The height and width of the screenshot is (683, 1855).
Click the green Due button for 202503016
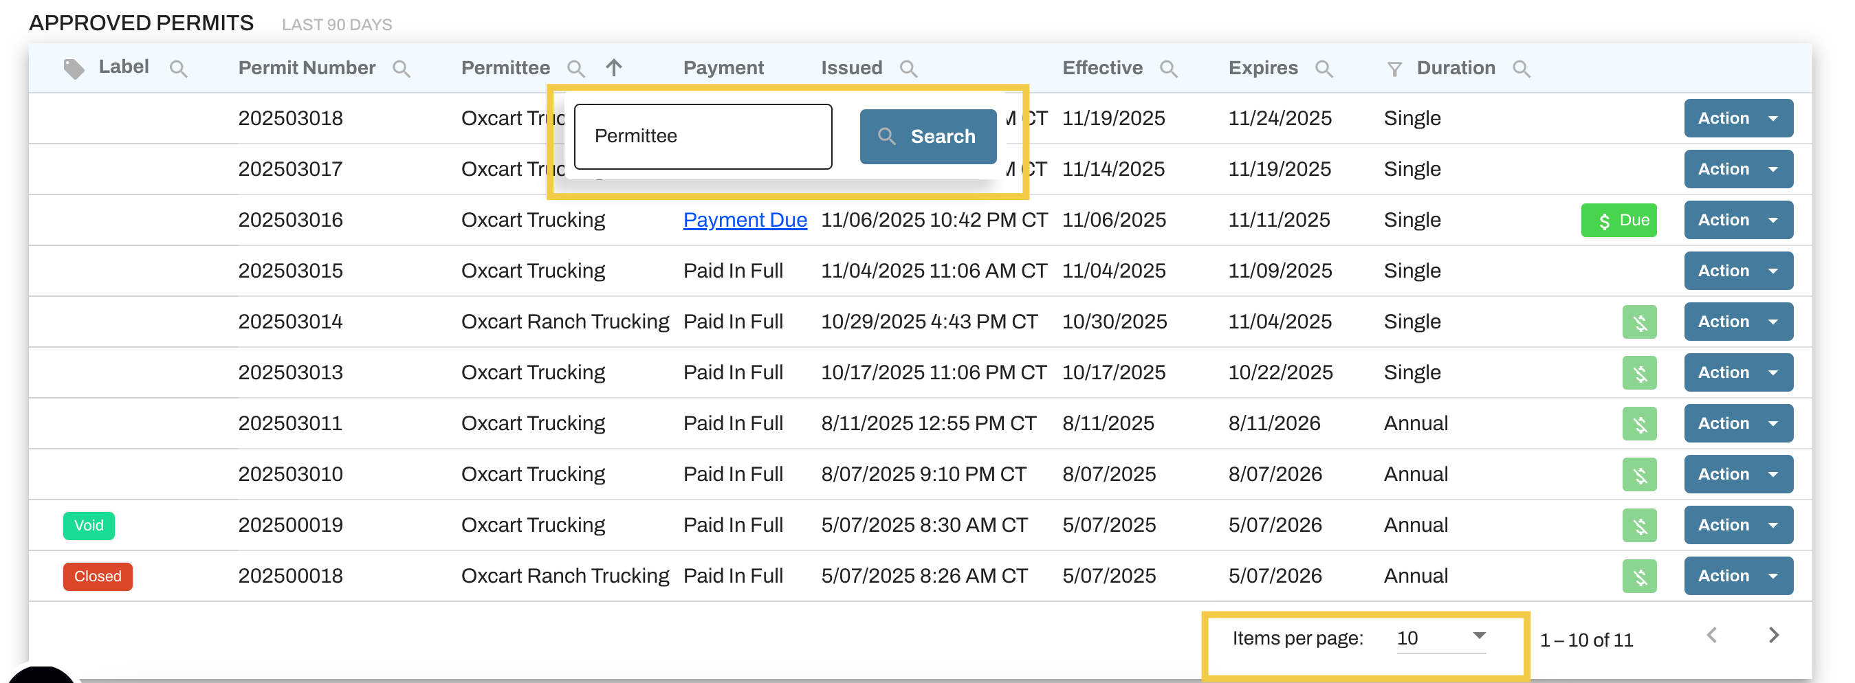[1618, 221]
